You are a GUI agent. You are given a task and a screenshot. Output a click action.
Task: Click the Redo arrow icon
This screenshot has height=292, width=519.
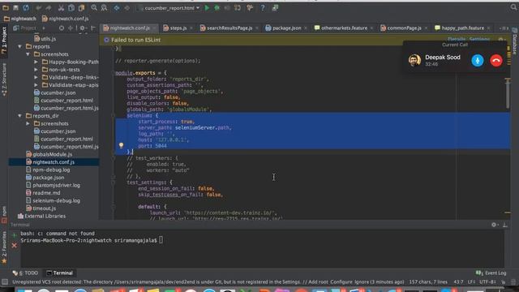click(x=49, y=7)
